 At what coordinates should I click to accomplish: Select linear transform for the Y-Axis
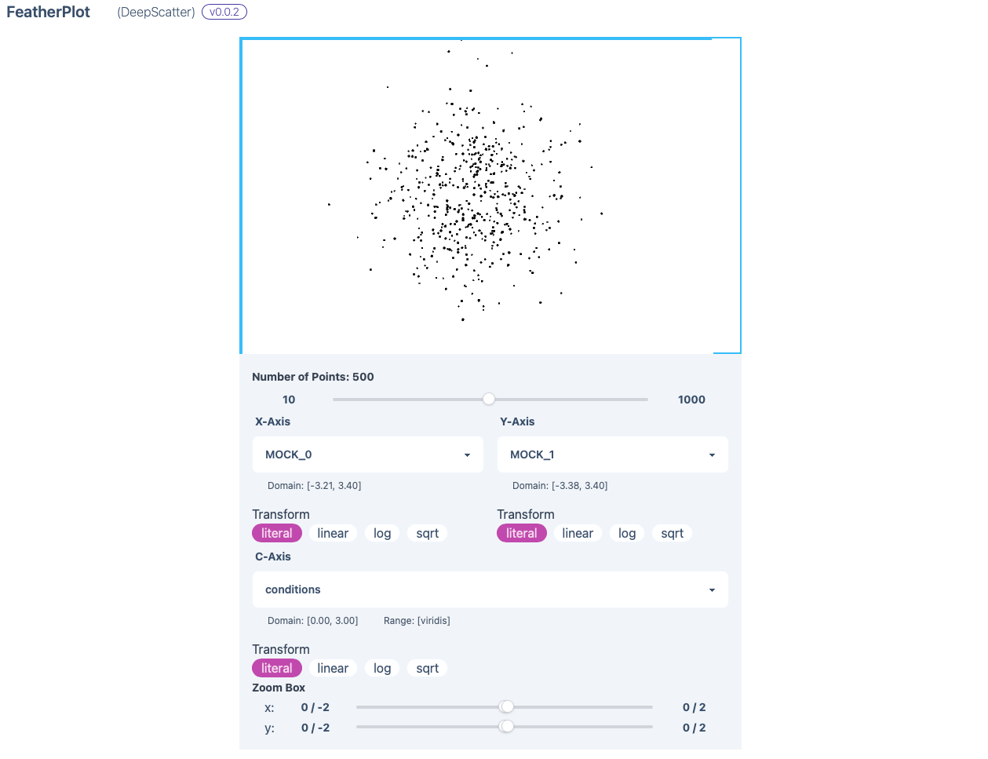click(578, 533)
